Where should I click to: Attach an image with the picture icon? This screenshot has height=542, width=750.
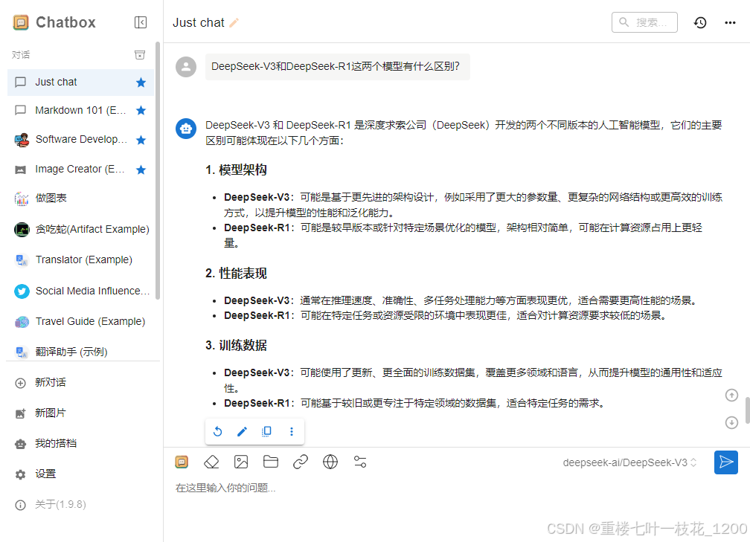(x=241, y=462)
